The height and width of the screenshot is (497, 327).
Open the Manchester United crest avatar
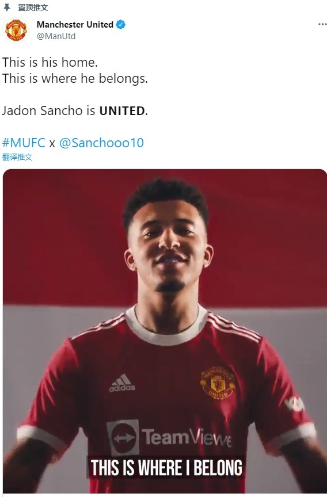[x=16, y=30]
